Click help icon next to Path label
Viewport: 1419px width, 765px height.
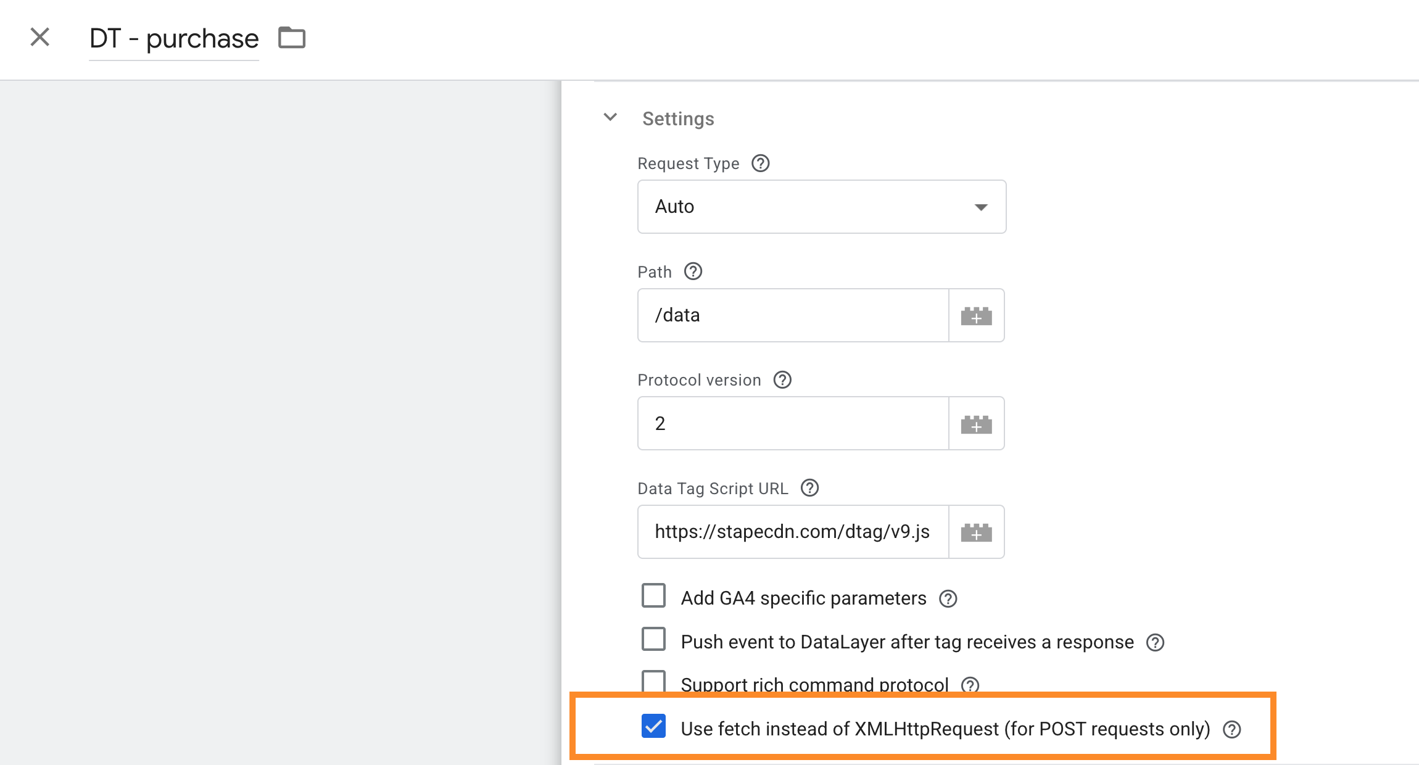tap(693, 271)
